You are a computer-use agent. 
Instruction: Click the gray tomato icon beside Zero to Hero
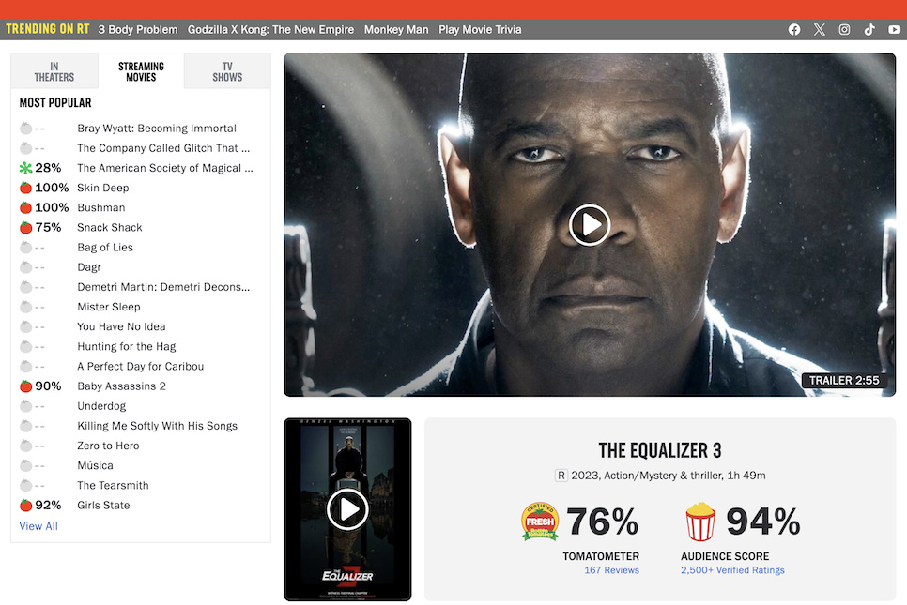25,446
